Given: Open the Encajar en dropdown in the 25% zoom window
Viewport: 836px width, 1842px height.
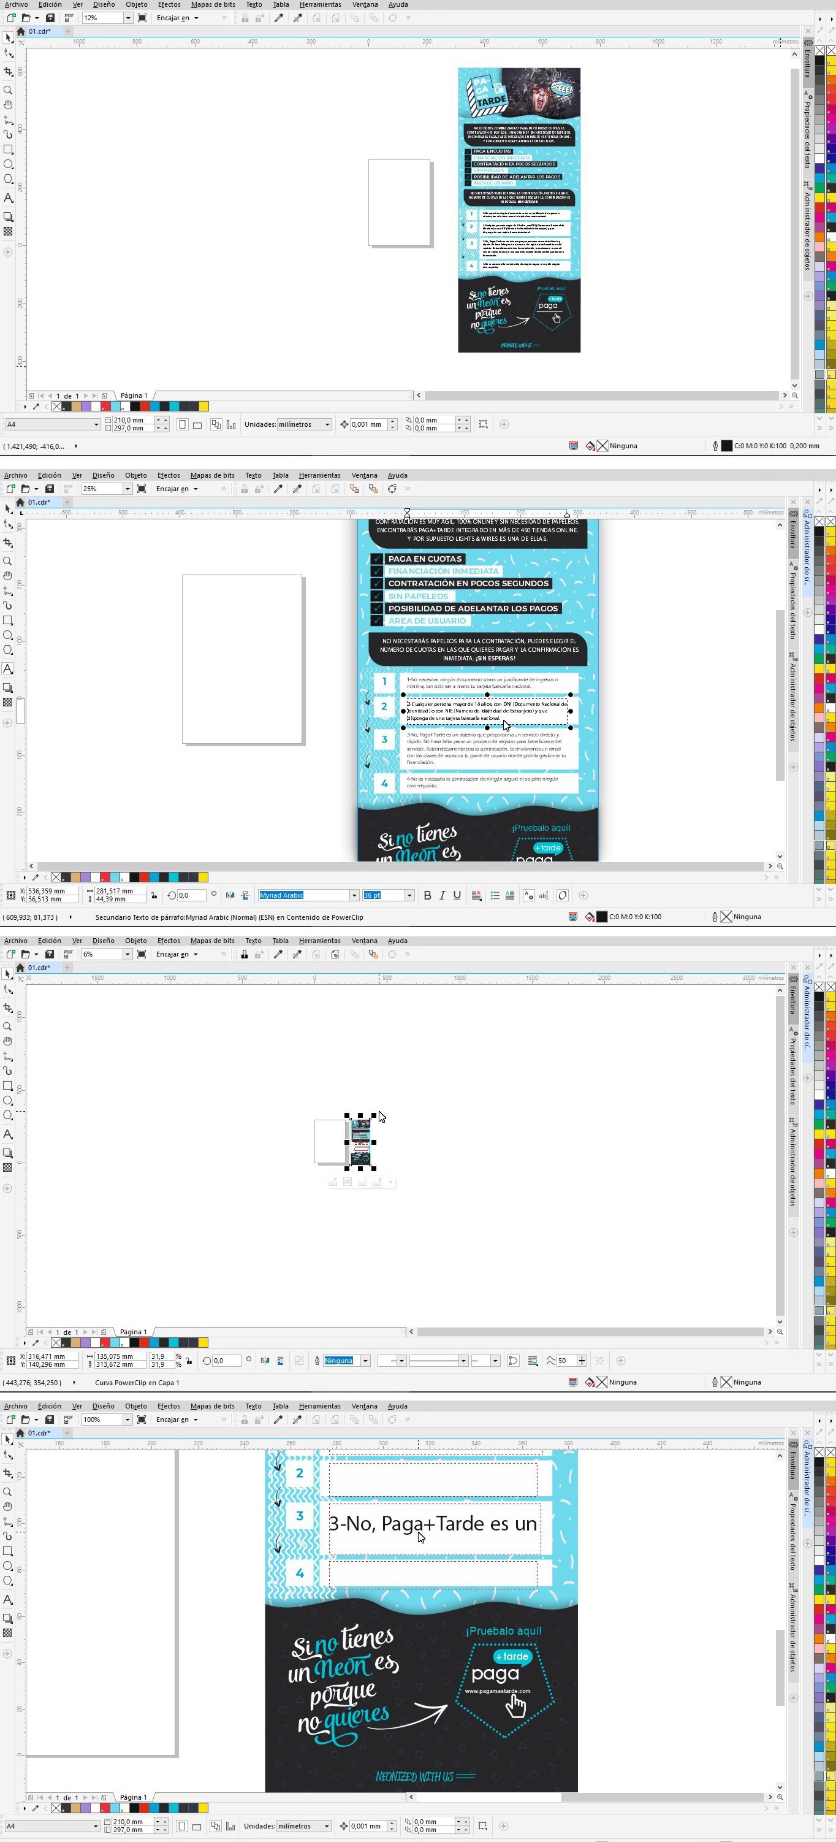Looking at the screenshot, I should pos(176,489).
